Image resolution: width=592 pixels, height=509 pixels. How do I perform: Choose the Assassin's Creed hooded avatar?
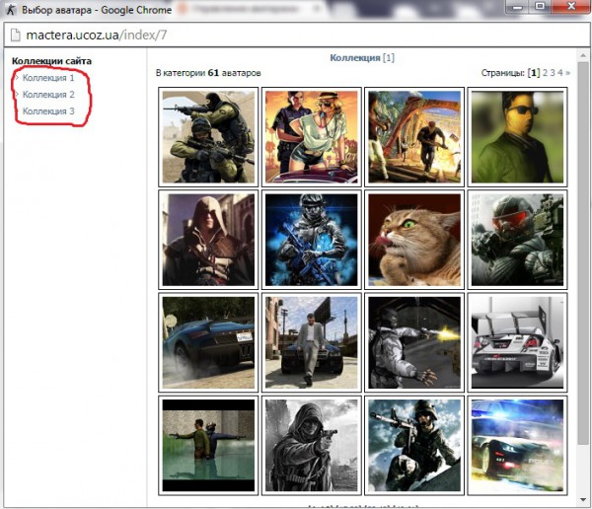(208, 240)
